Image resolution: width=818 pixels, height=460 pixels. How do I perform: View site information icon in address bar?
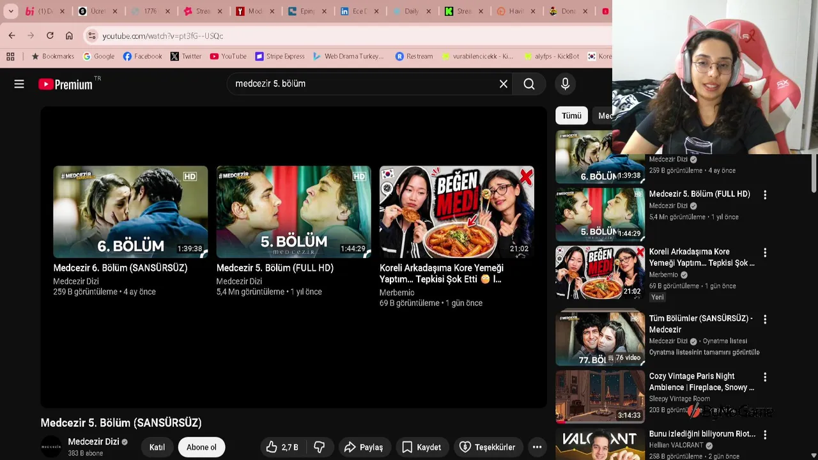tap(92, 36)
